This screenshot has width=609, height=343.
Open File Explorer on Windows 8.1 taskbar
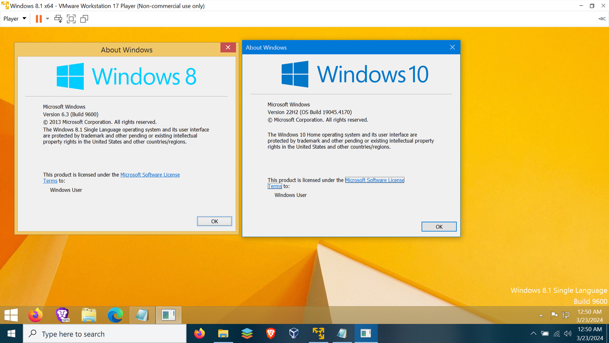89,315
